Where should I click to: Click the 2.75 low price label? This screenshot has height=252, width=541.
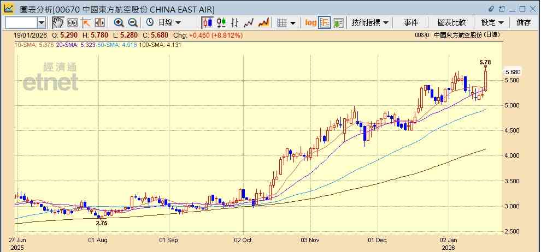(x=102, y=223)
